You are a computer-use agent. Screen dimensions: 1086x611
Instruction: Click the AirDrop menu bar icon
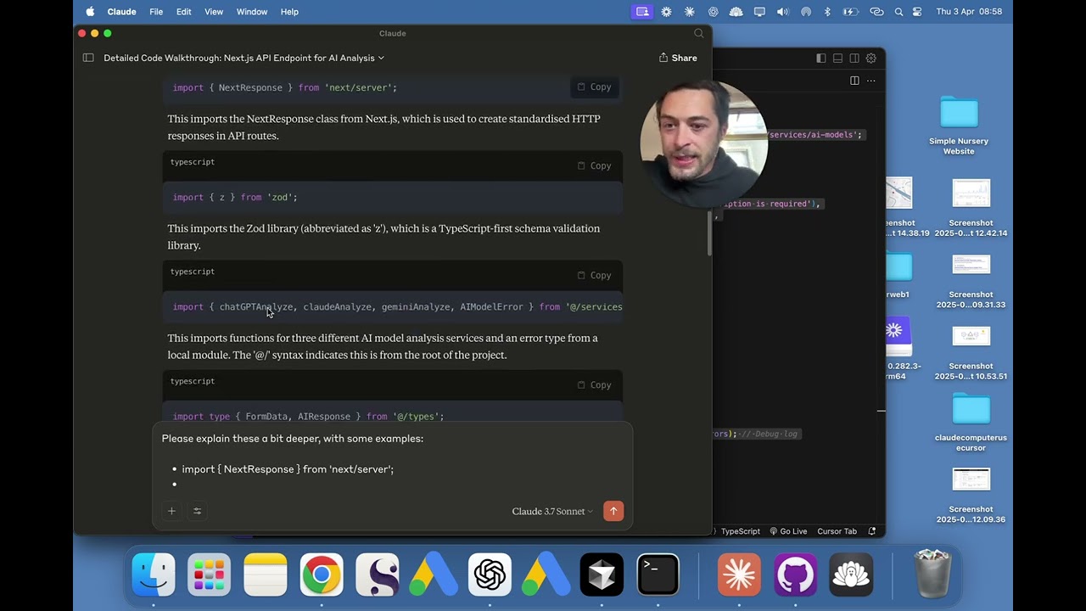[806, 12]
